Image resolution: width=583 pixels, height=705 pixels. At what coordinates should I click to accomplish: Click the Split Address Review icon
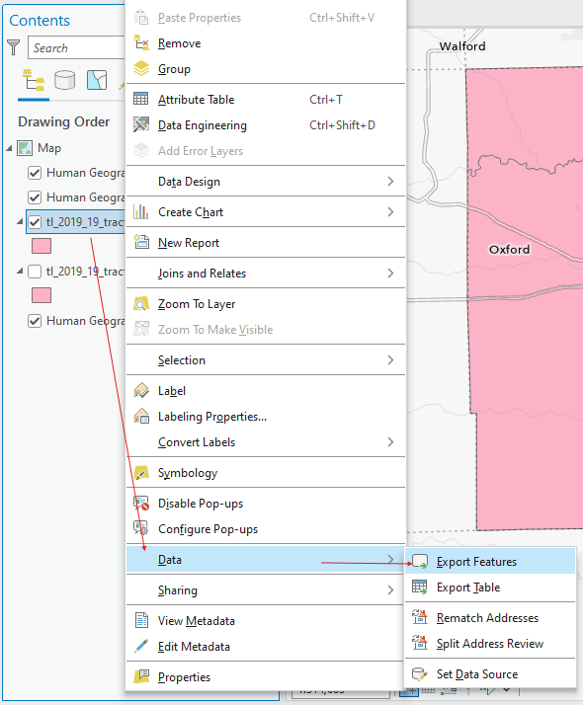(x=420, y=644)
